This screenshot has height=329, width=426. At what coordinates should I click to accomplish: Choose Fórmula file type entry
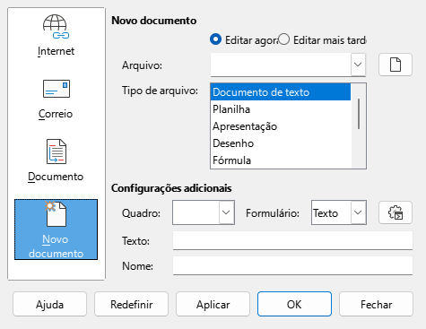click(x=281, y=160)
